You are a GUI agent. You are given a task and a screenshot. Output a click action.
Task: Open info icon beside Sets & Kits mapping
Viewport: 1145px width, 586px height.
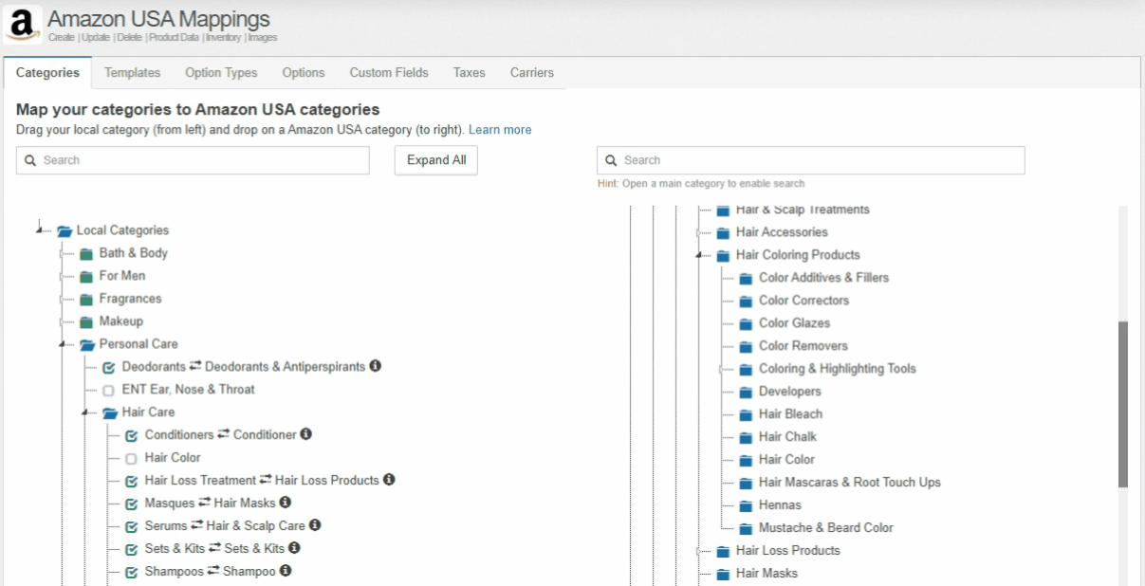point(294,548)
